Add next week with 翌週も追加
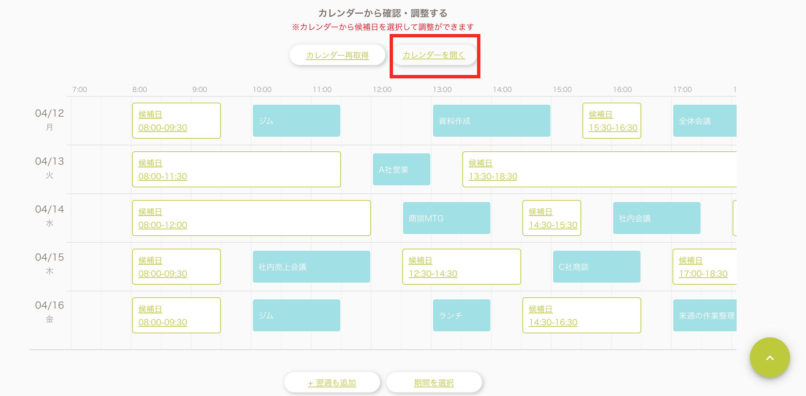The height and width of the screenshot is (396, 806). tap(332, 383)
